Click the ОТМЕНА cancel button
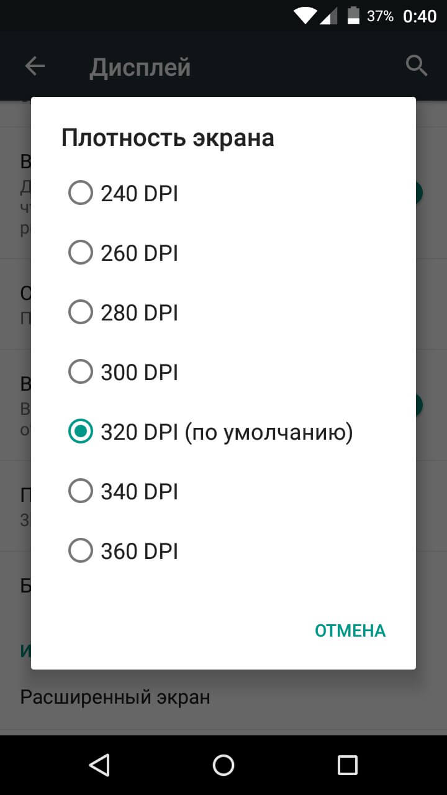The width and height of the screenshot is (447, 795). tap(350, 631)
